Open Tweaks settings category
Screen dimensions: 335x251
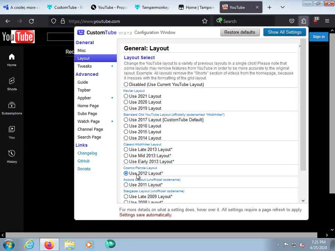(95, 66)
